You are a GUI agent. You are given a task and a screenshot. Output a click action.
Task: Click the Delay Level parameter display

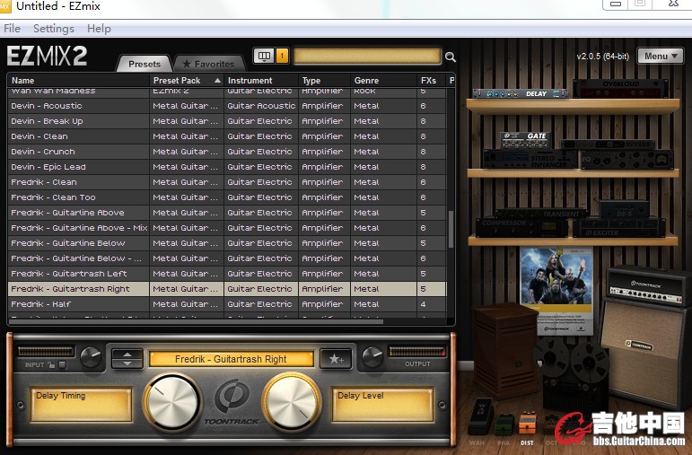[x=382, y=404]
